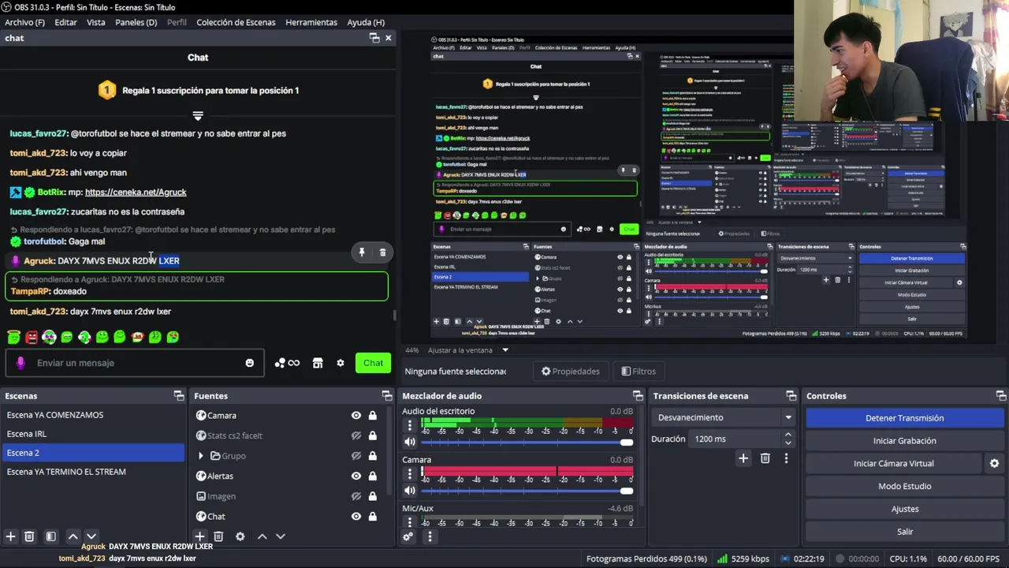Switch to Modo Estudio

[x=904, y=486]
